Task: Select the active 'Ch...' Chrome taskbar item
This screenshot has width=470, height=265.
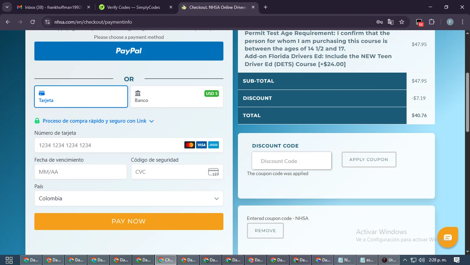Action: click(166, 260)
